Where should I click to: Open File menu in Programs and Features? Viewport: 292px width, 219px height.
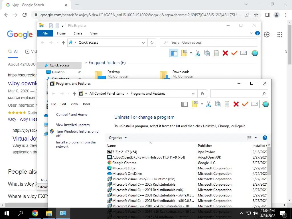[53, 104]
